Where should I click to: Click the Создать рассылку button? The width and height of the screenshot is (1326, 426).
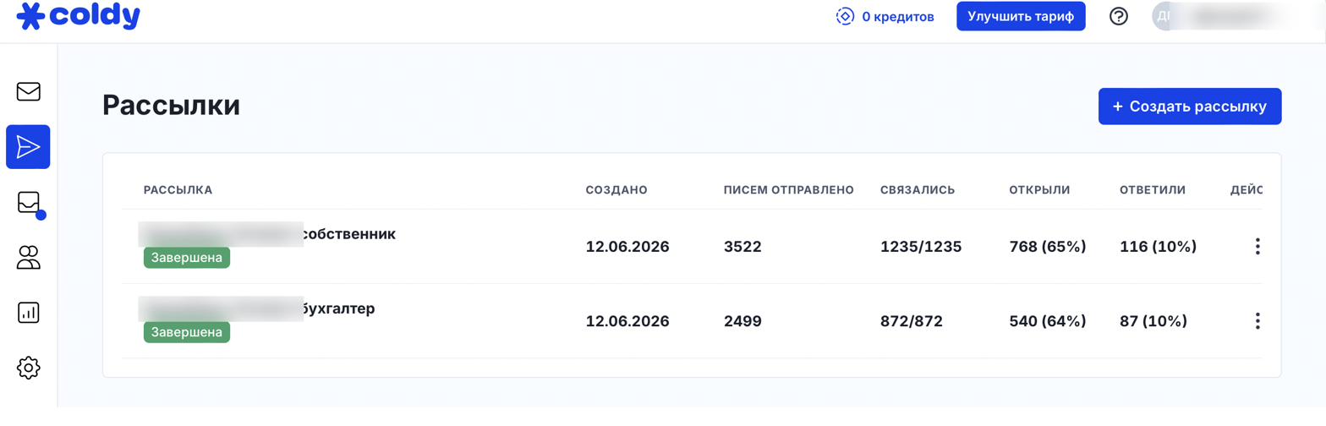pos(1190,106)
